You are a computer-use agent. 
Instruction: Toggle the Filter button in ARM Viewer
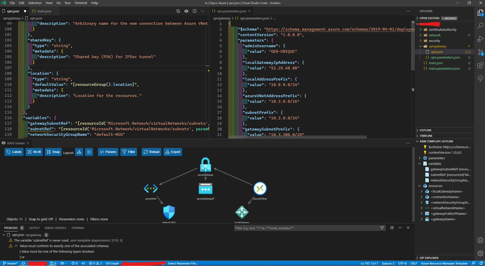(x=129, y=152)
